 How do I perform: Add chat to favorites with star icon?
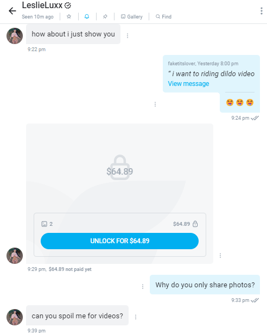(69, 16)
